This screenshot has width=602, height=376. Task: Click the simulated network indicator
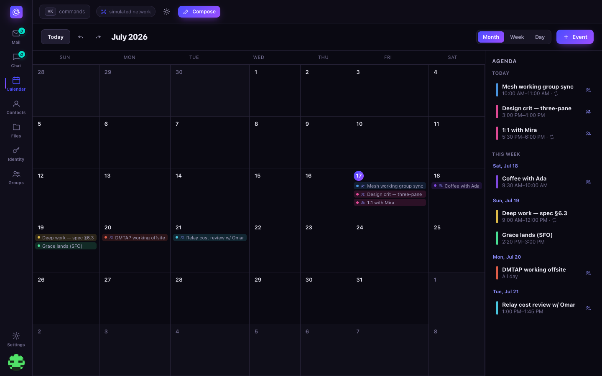pyautogui.click(x=126, y=12)
